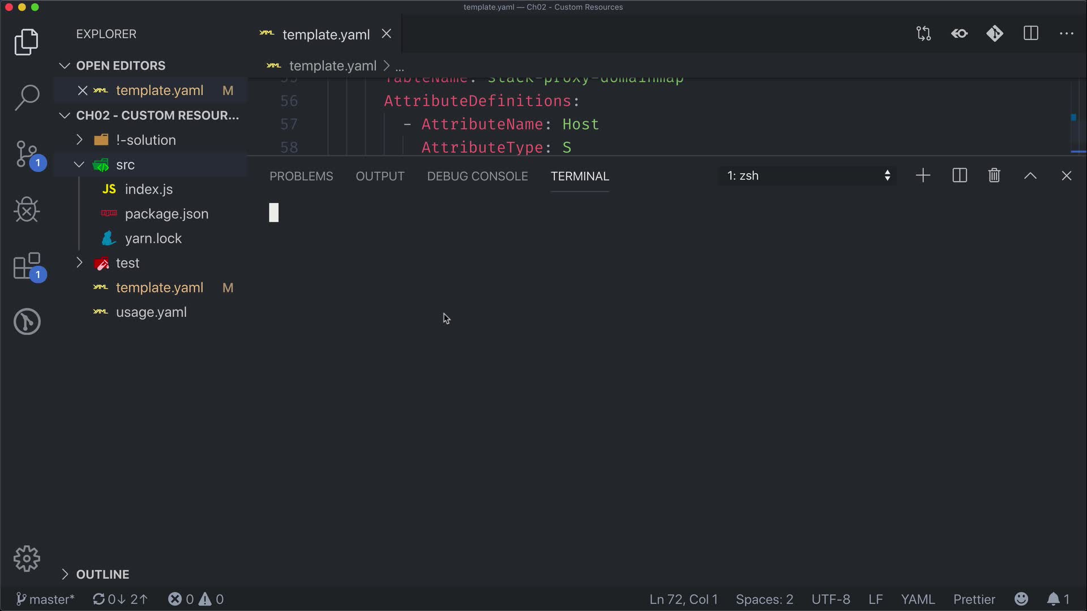1087x611 pixels.
Task: Open the Source Control view
Action: tap(27, 154)
